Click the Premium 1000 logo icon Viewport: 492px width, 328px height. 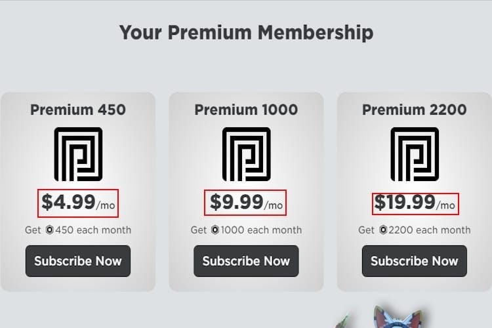coord(246,154)
